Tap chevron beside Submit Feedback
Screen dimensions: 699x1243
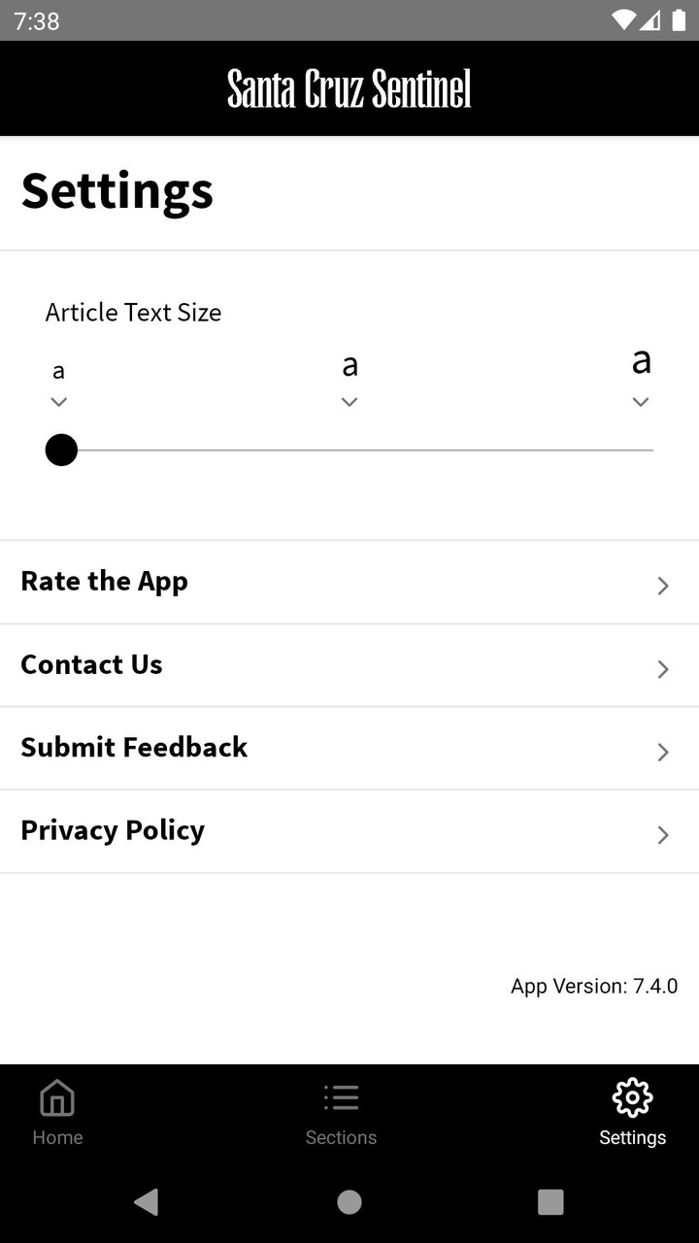663,752
